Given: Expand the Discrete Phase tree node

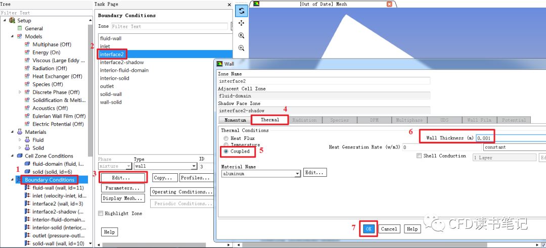Looking at the screenshot, I should click(20, 92).
